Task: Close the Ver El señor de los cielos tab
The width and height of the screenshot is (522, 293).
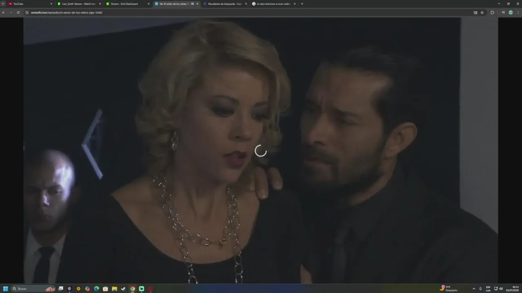Action: (197, 4)
